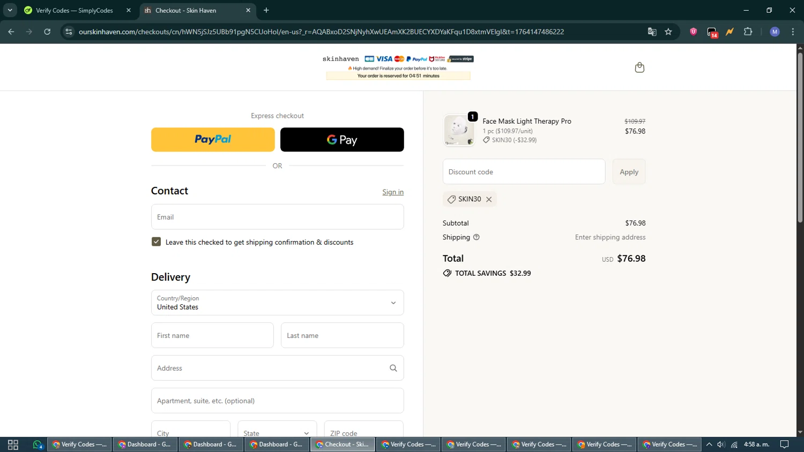
Task: Reload the checkout page
Action: pos(47,32)
